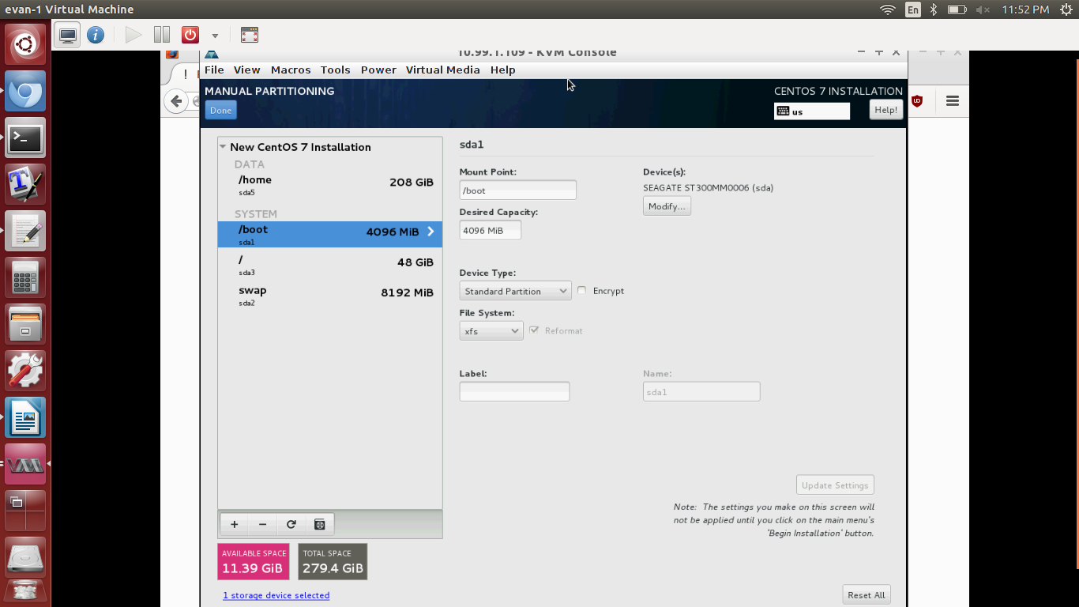Shut down VM using red power icon
This screenshot has width=1079, height=607.
[x=190, y=36]
